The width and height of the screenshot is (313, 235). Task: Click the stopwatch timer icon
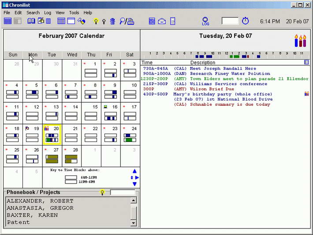pos(245,21)
